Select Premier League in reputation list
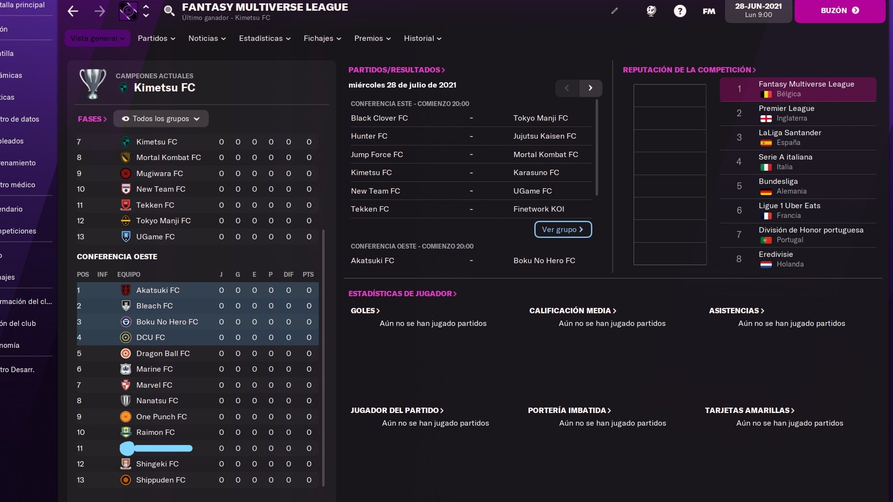893x502 pixels. pos(798,113)
